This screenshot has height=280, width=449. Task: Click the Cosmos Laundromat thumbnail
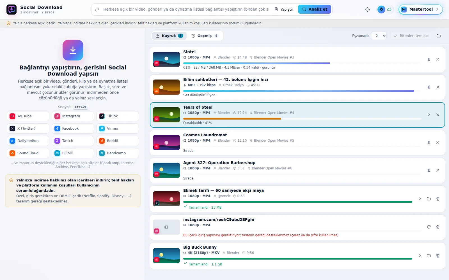click(166, 143)
